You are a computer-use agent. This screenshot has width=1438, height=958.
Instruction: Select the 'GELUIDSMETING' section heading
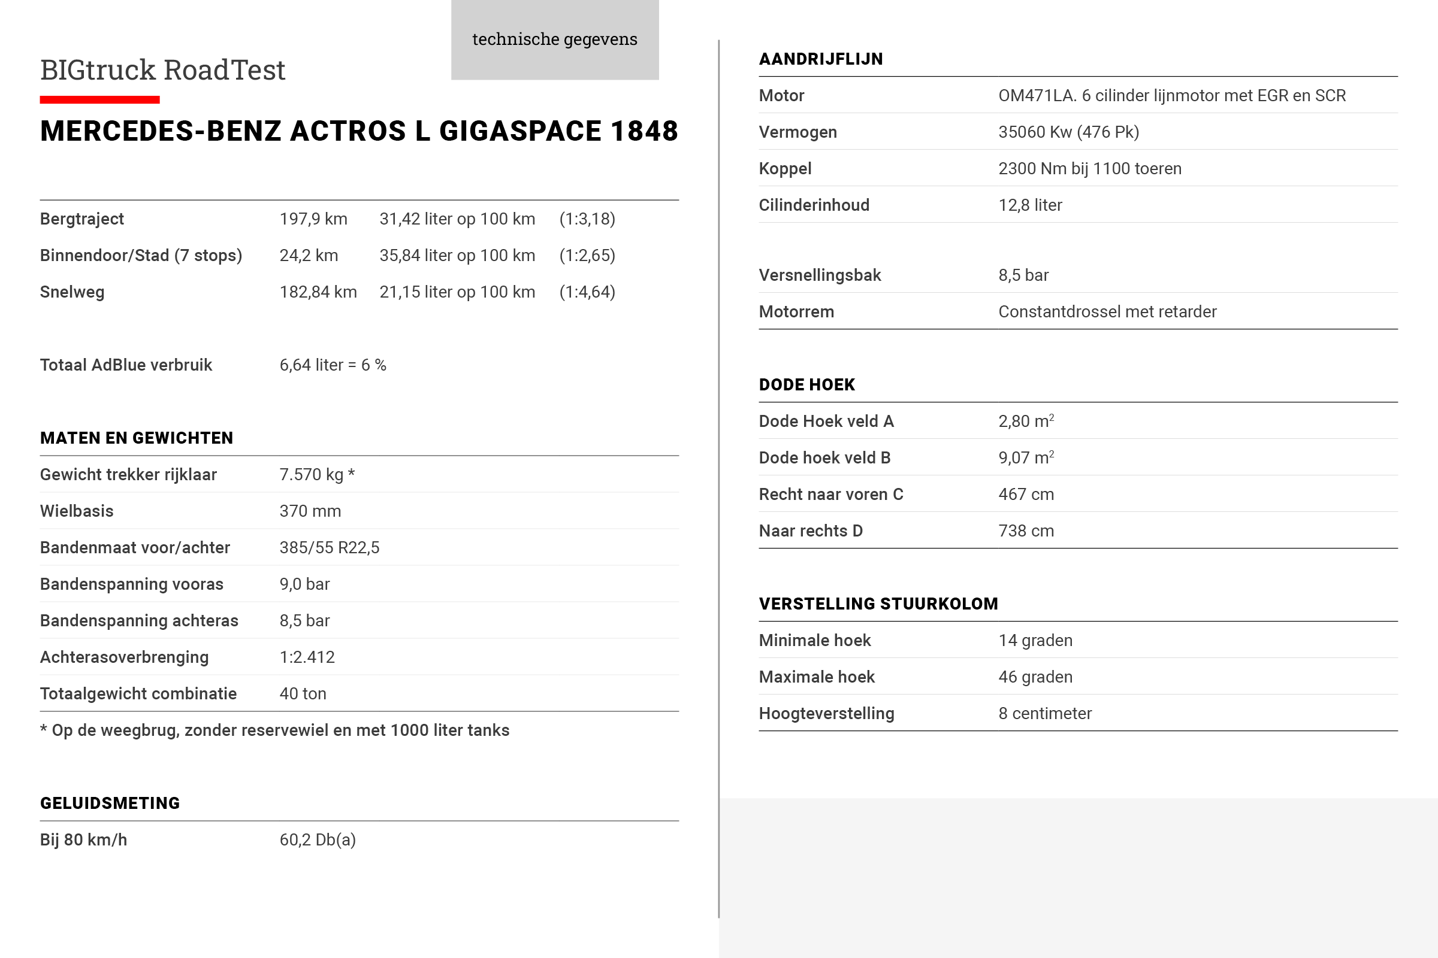coord(110,804)
